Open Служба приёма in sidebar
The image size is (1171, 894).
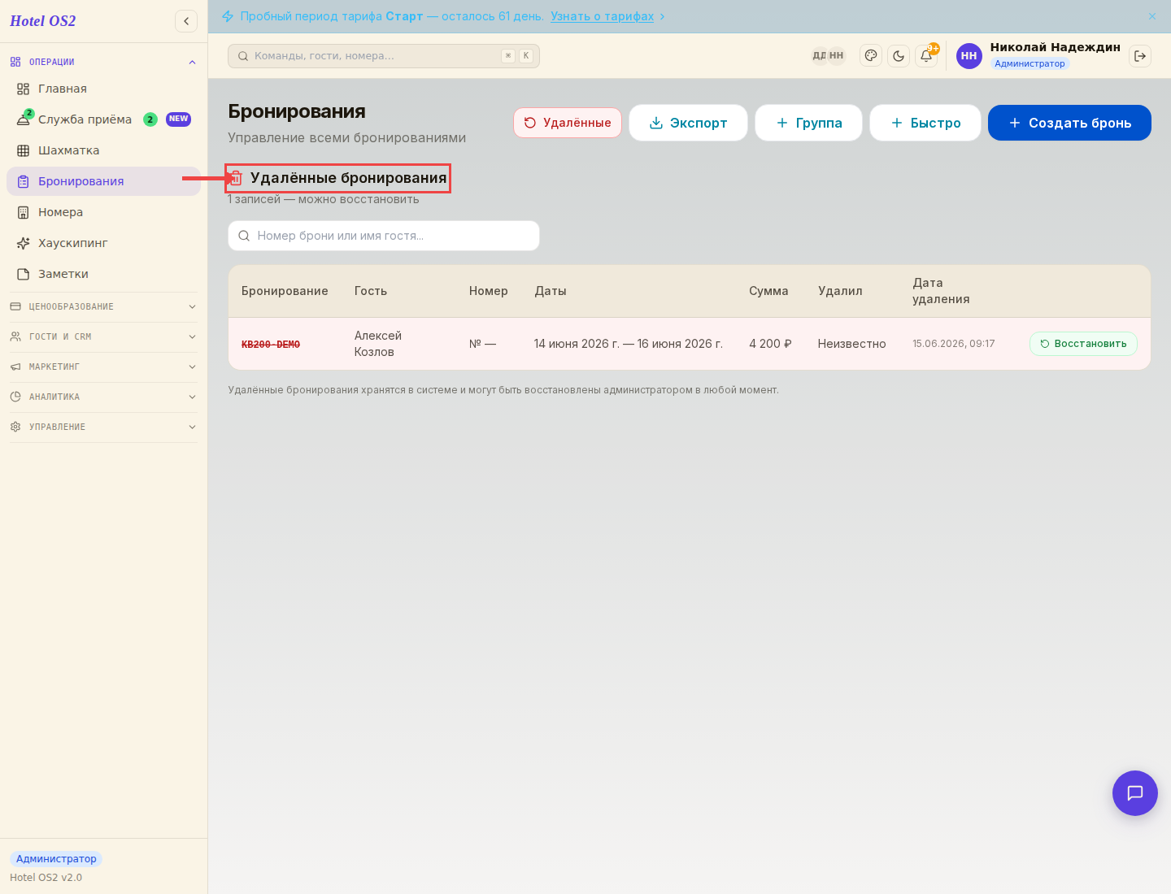pos(104,119)
